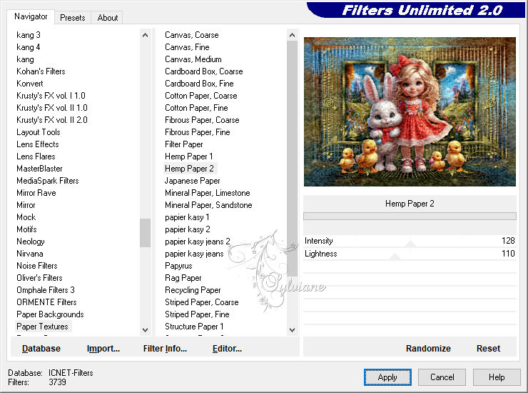Switch to the Presets tab
528x393 pixels.
(x=72, y=18)
